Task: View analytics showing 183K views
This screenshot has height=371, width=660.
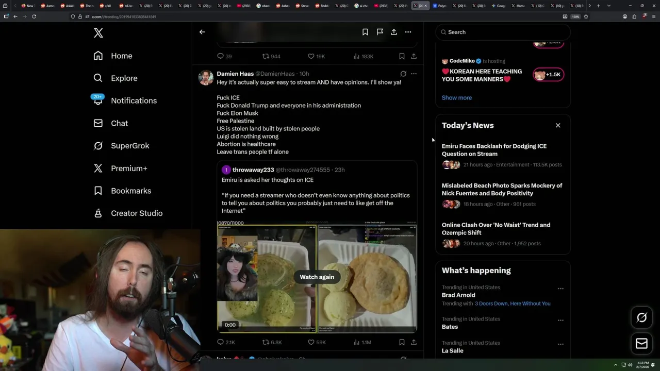Action: pos(364,56)
